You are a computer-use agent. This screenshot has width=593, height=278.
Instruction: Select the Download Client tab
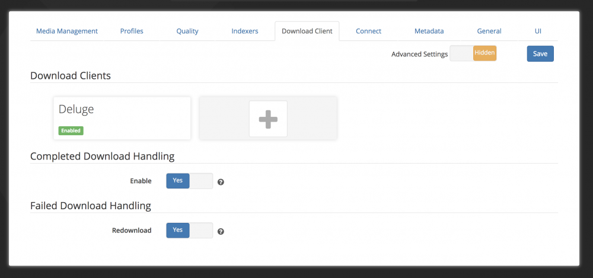(x=307, y=31)
